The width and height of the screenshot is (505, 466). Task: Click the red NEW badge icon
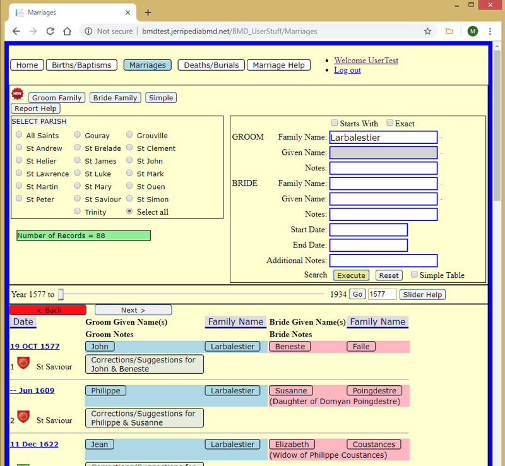tap(17, 94)
